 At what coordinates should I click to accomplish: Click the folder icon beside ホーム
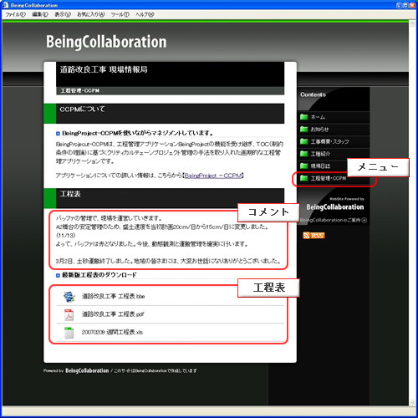click(x=303, y=117)
